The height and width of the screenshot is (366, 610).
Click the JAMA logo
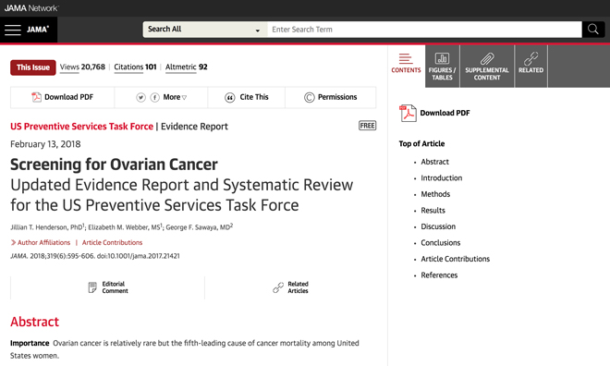point(38,30)
